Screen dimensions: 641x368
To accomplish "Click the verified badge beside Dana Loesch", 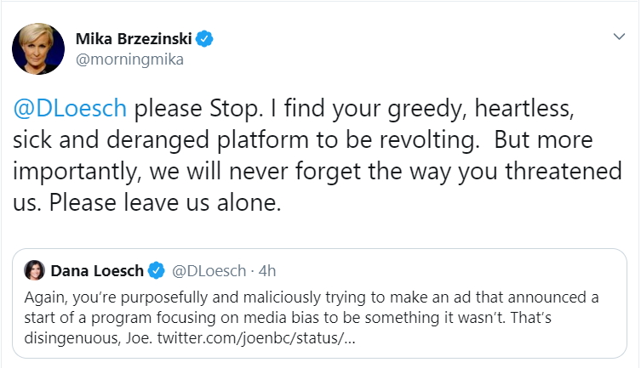I will (x=157, y=271).
